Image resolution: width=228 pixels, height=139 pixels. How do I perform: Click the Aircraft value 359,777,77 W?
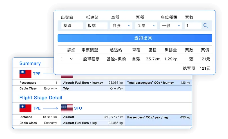[113, 117]
